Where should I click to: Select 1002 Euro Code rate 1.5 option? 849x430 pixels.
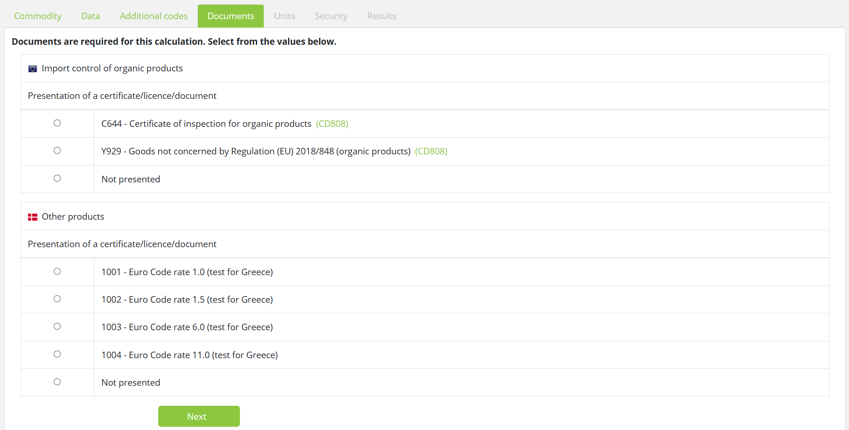pos(57,299)
